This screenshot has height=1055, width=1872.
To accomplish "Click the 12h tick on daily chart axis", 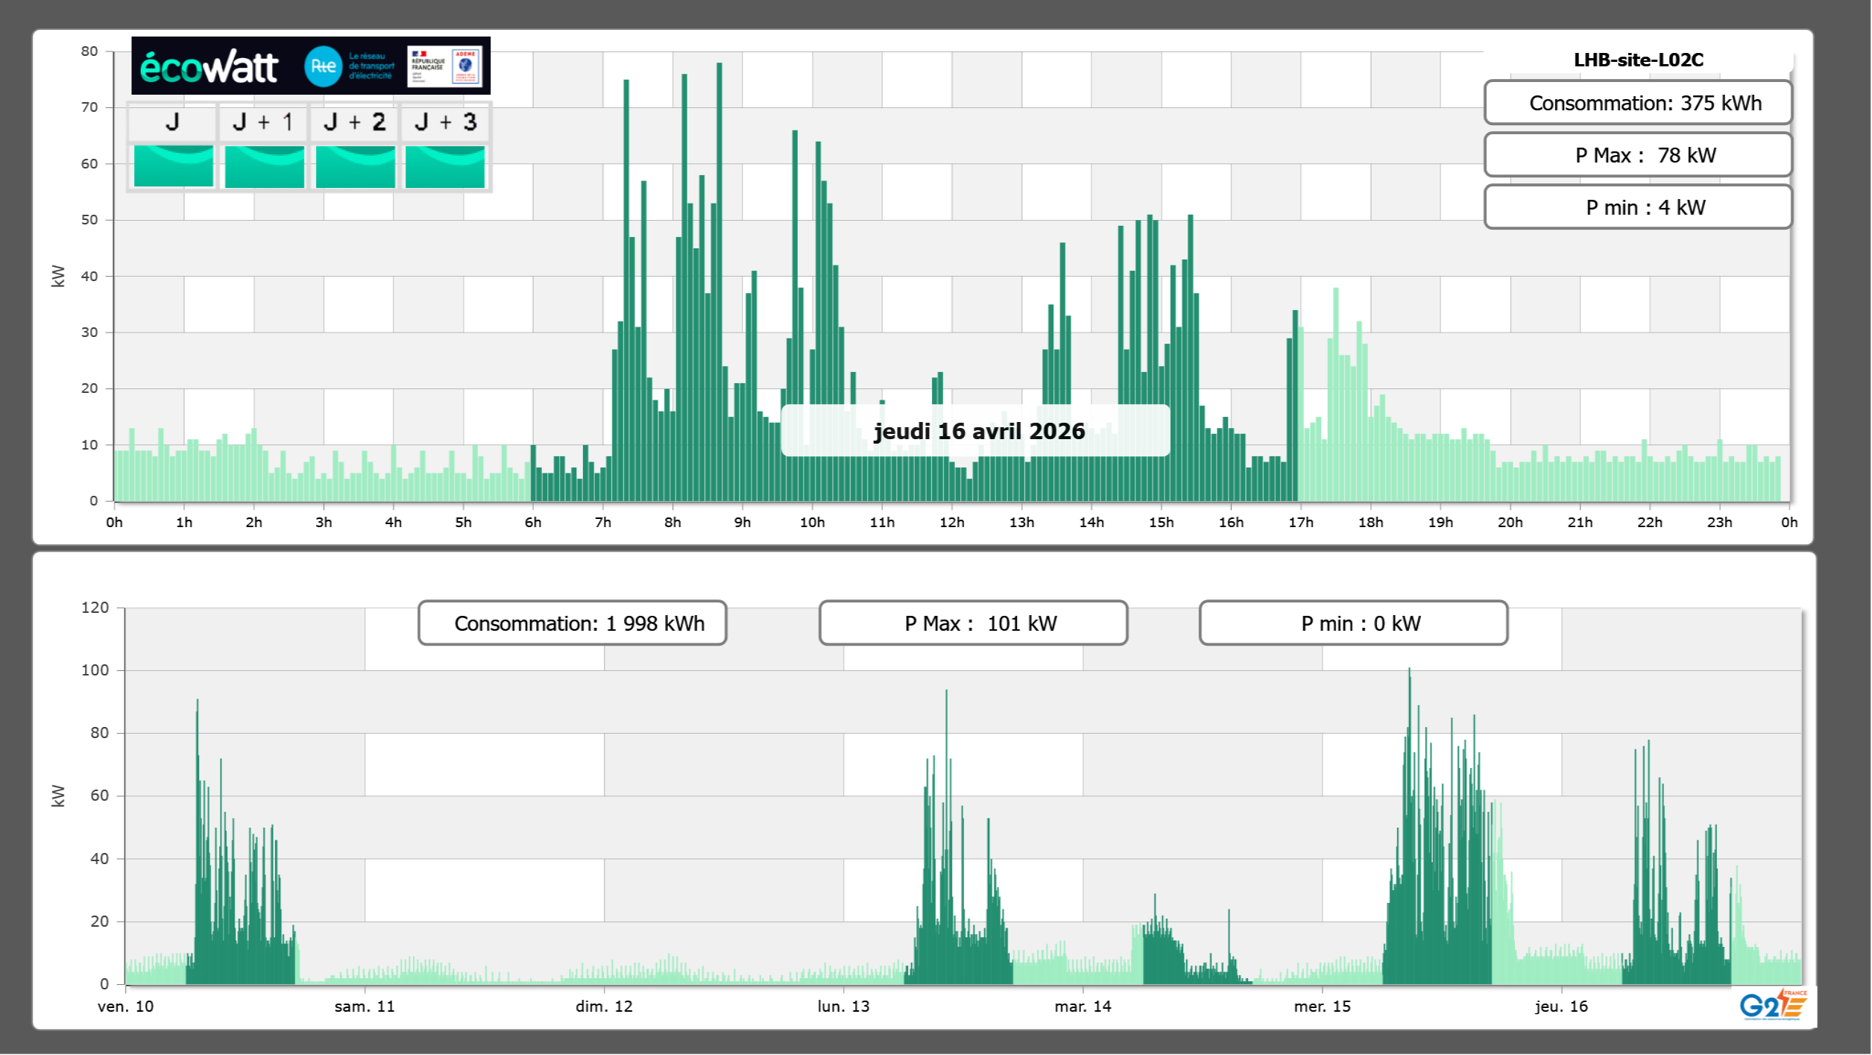I will pyautogui.click(x=951, y=523).
